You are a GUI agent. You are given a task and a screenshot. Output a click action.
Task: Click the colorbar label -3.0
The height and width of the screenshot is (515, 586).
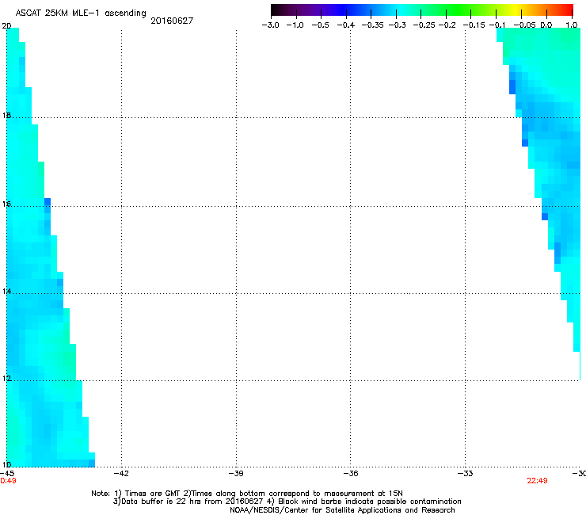coord(270,25)
